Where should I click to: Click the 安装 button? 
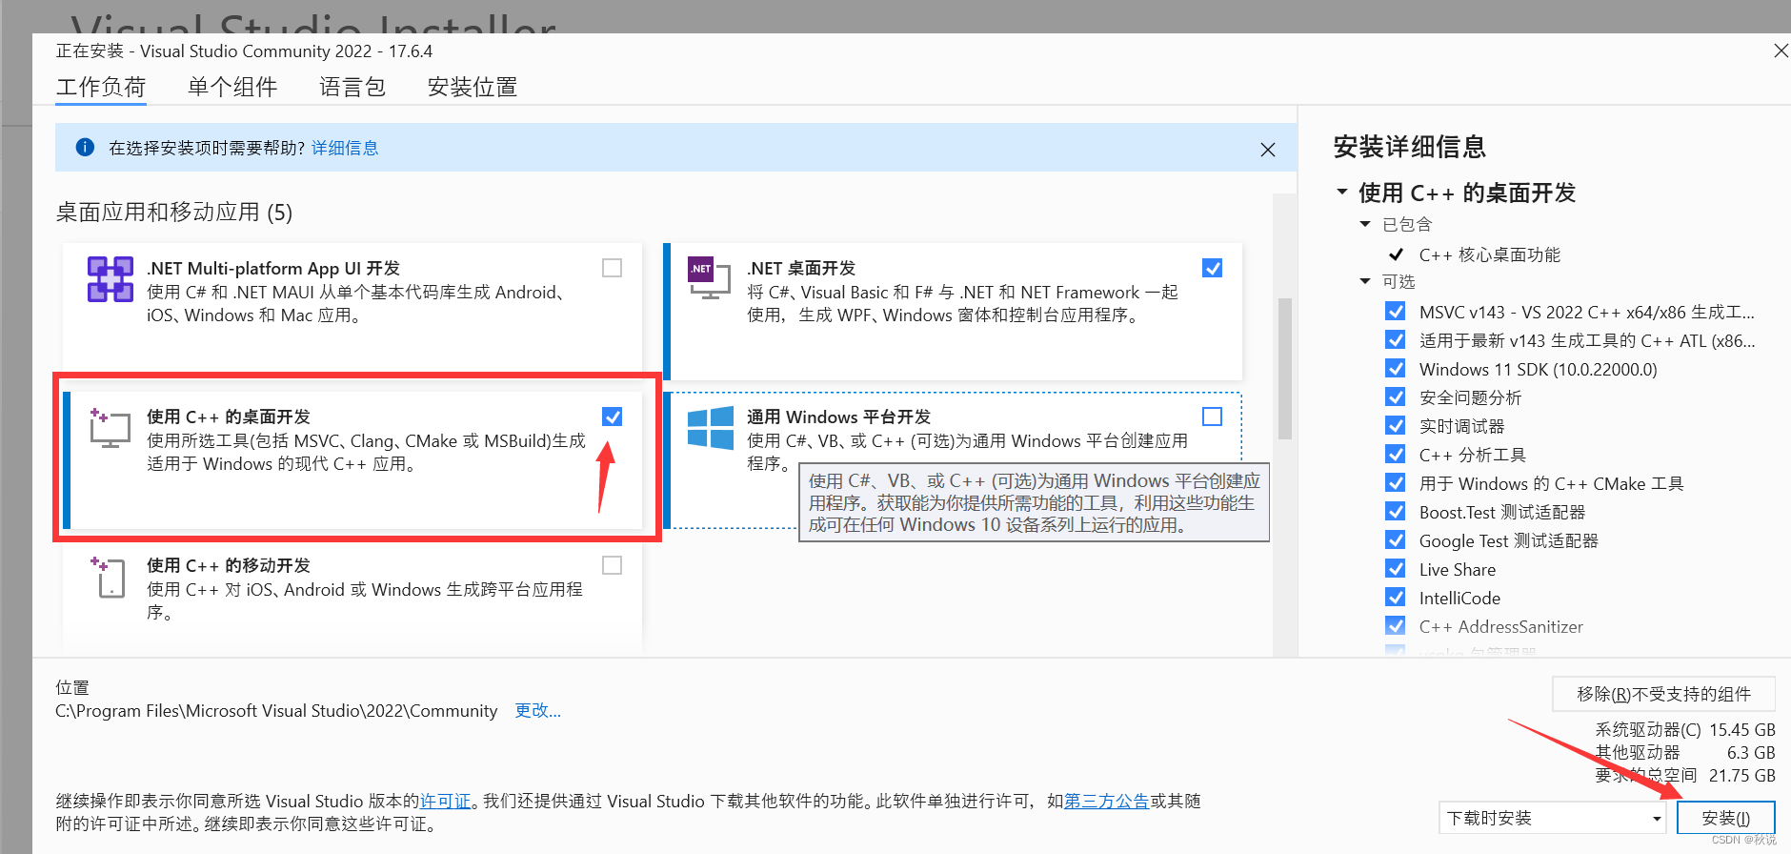(1725, 818)
